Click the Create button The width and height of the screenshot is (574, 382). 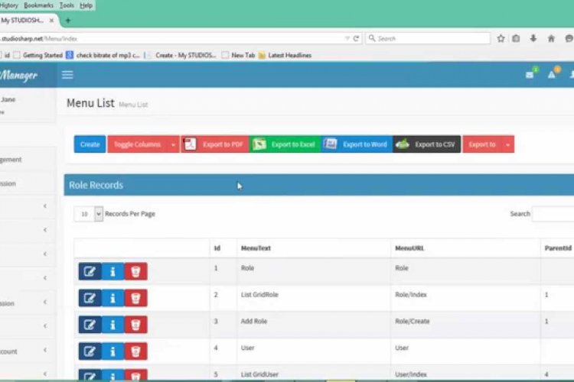(x=90, y=144)
